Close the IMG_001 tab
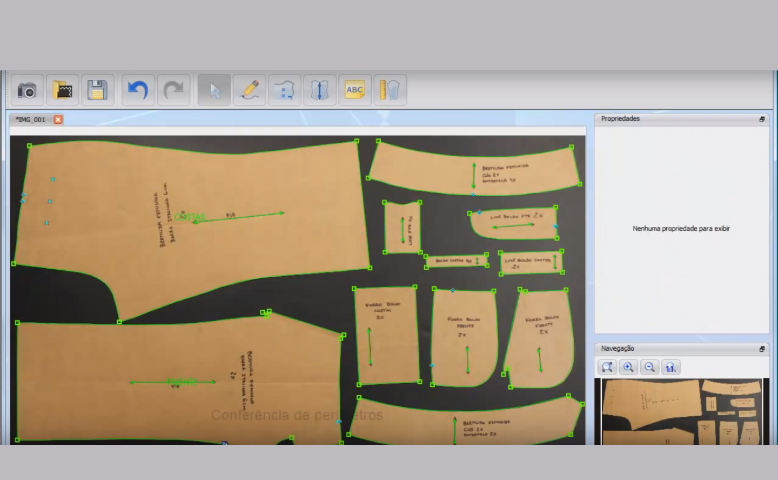 (x=58, y=119)
